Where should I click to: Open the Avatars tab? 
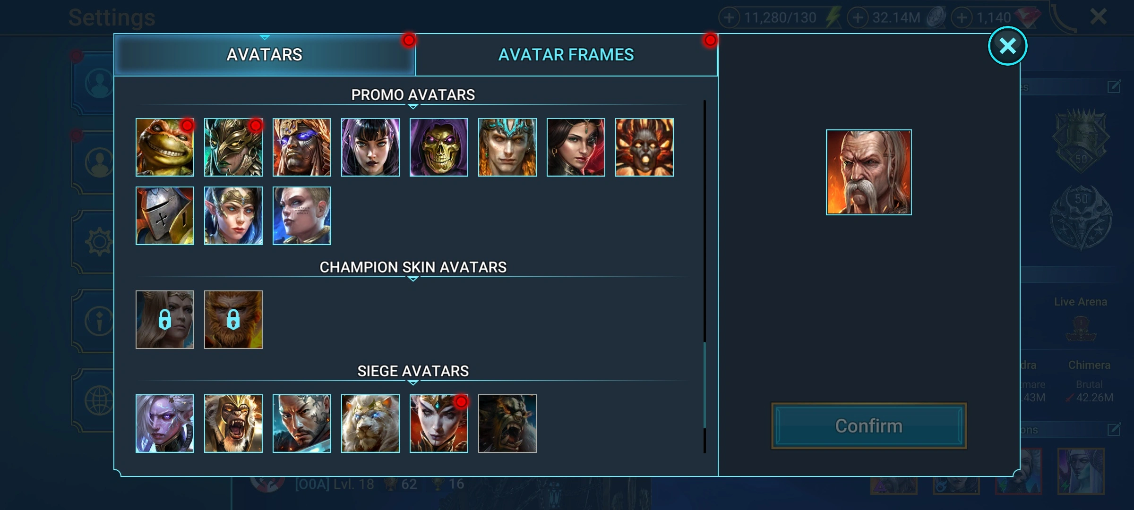coord(265,55)
